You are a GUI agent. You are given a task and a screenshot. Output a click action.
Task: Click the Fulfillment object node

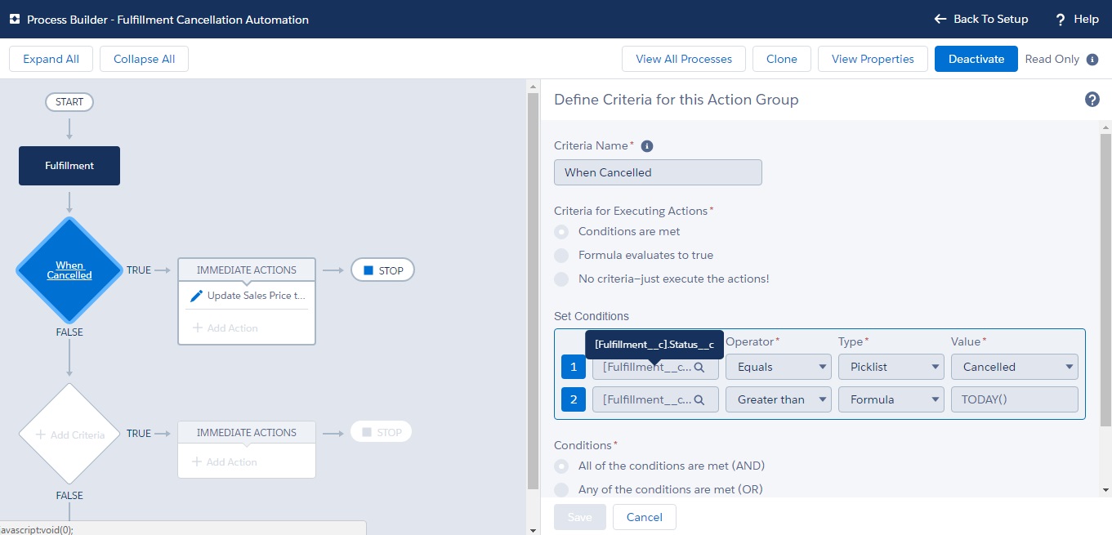point(69,166)
